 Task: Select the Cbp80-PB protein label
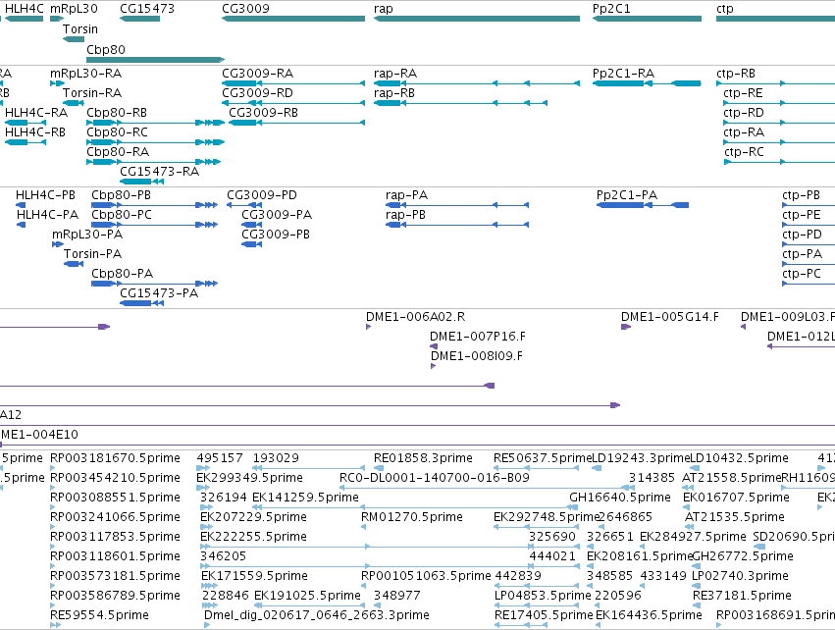(121, 195)
